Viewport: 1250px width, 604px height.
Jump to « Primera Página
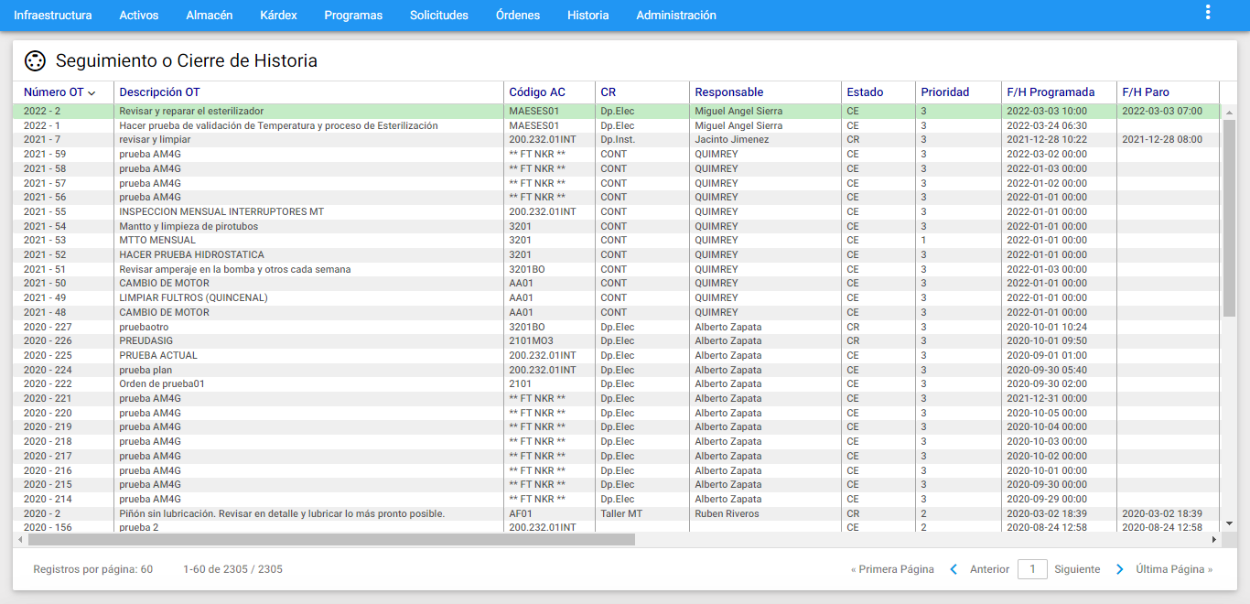892,569
